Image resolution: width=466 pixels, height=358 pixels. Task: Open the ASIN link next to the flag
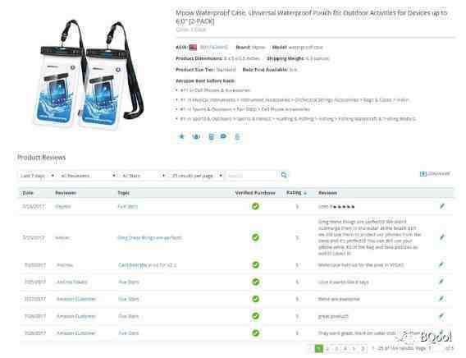[x=214, y=47]
